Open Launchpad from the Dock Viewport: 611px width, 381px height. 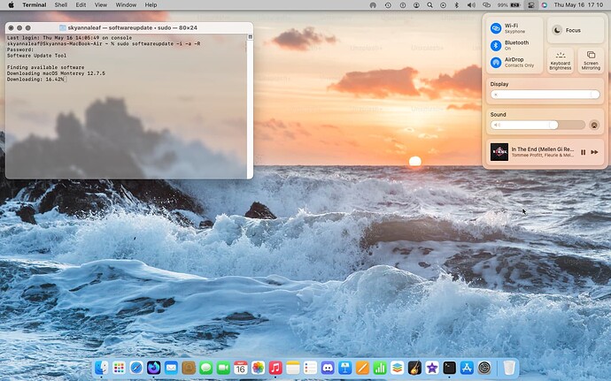click(119, 368)
